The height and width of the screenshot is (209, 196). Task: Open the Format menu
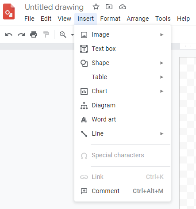pyautogui.click(x=110, y=19)
